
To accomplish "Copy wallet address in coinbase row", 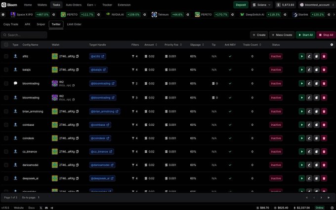I will [x=78, y=125].
